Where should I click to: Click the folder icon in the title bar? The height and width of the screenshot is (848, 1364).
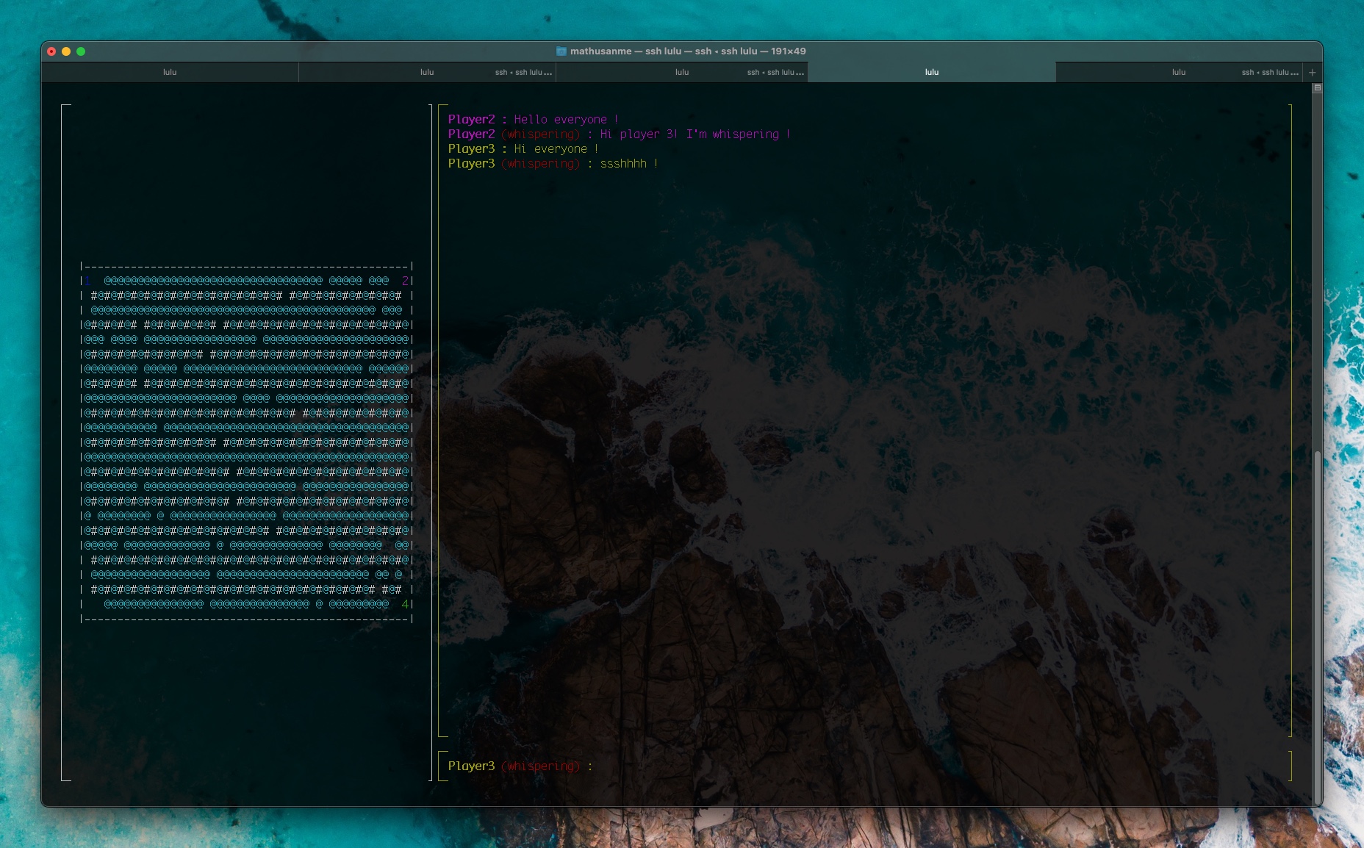pos(561,51)
